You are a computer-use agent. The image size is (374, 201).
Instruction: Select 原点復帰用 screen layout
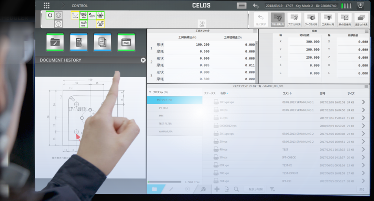(x=345, y=20)
